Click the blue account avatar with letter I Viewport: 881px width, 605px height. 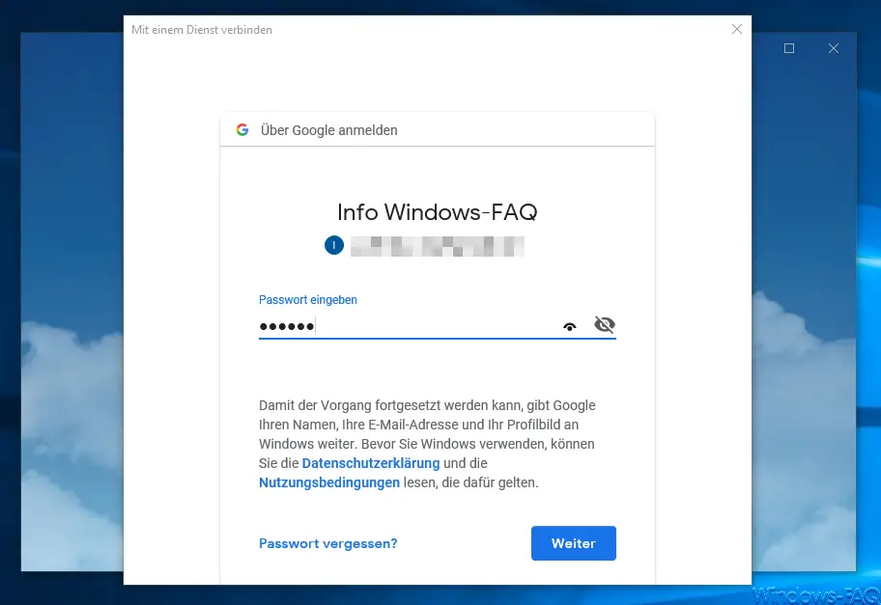[333, 245]
